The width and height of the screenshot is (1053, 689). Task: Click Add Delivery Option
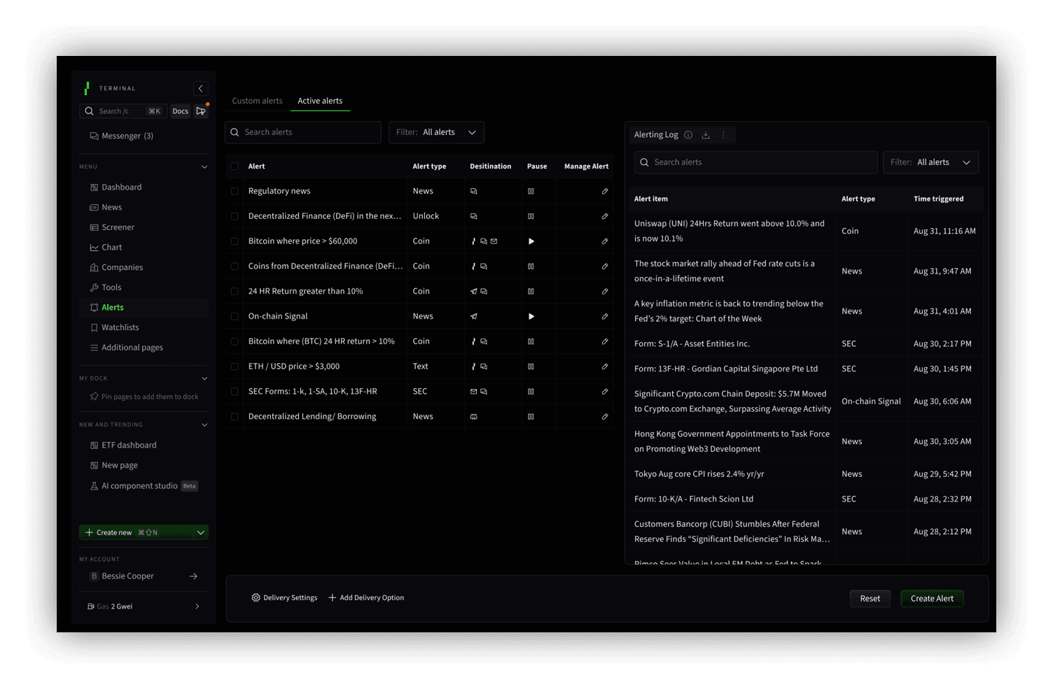(x=366, y=598)
